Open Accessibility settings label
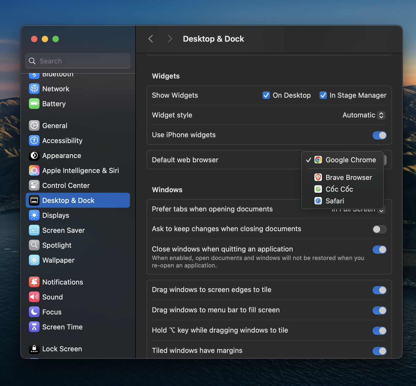This screenshot has width=416, height=386. (x=62, y=140)
